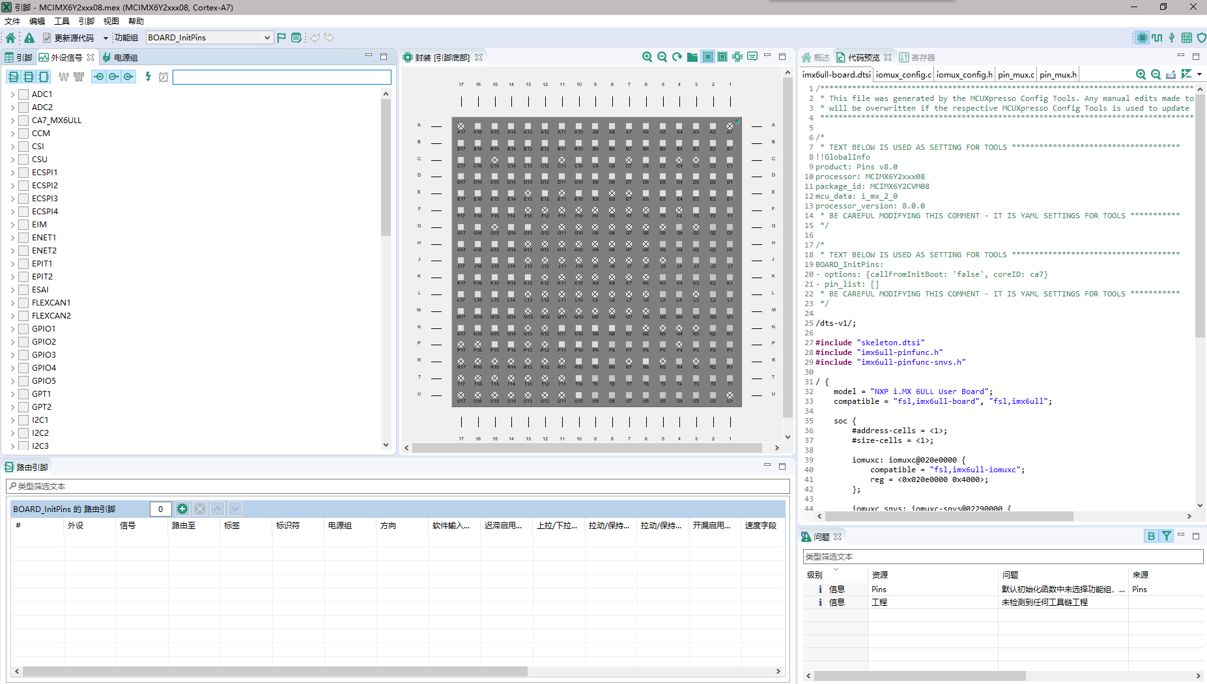
Task: Click the lightning bolt icon in peripheral signals toolbar
Action: 148,76
